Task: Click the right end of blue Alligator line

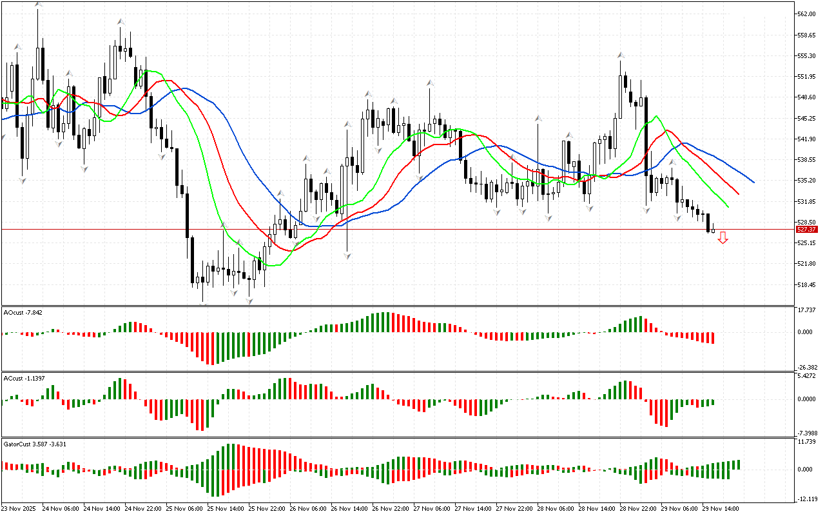Action: (753, 182)
